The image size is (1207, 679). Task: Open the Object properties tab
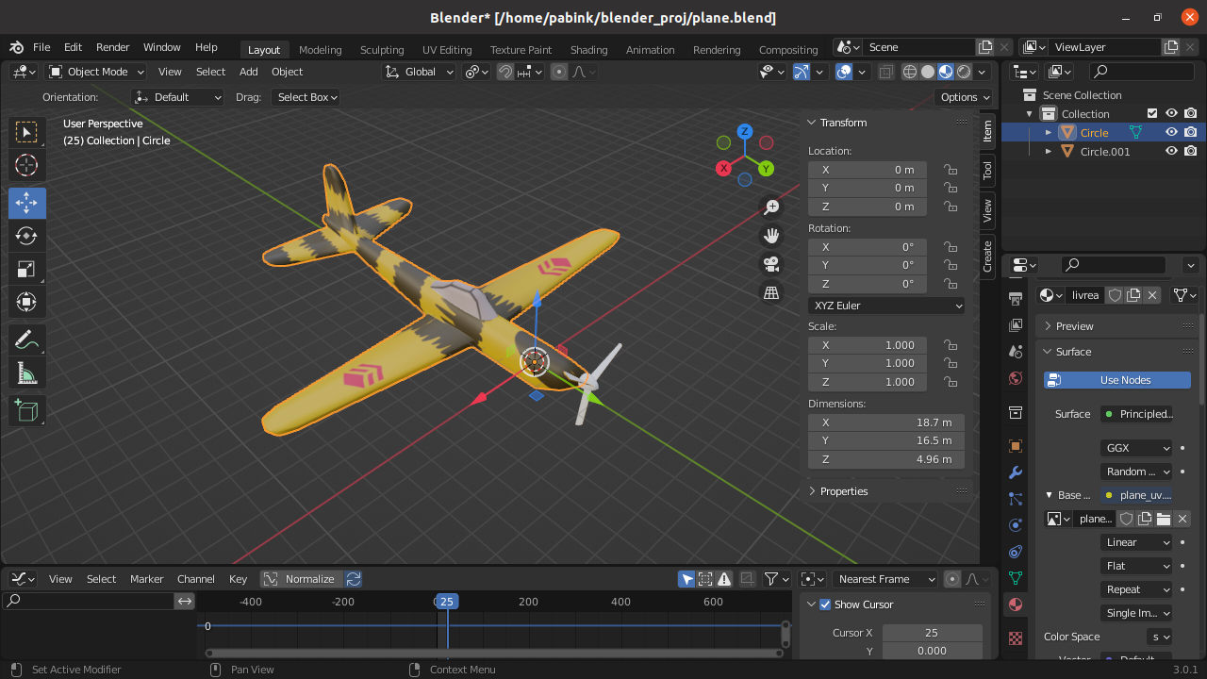tap(1016, 446)
